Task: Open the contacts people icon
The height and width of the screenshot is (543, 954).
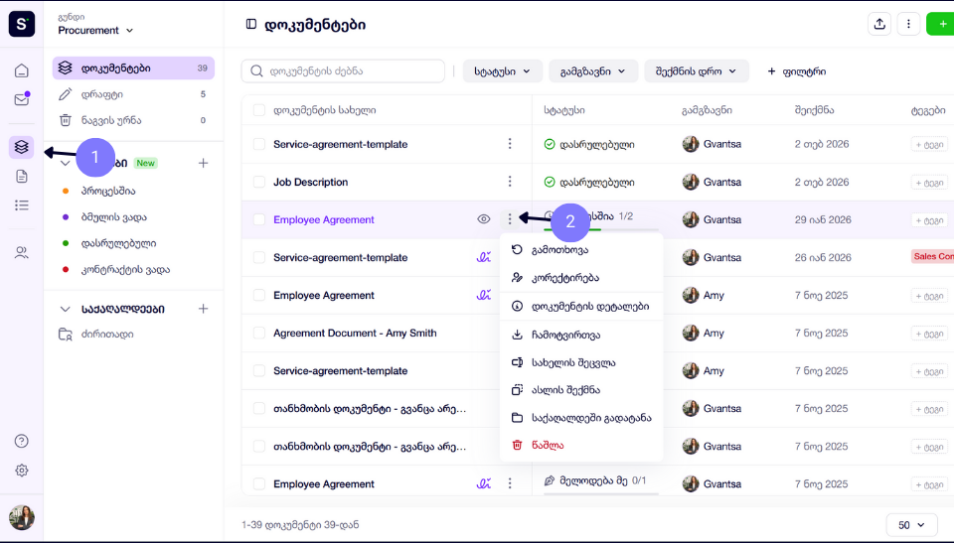Action: (x=21, y=252)
